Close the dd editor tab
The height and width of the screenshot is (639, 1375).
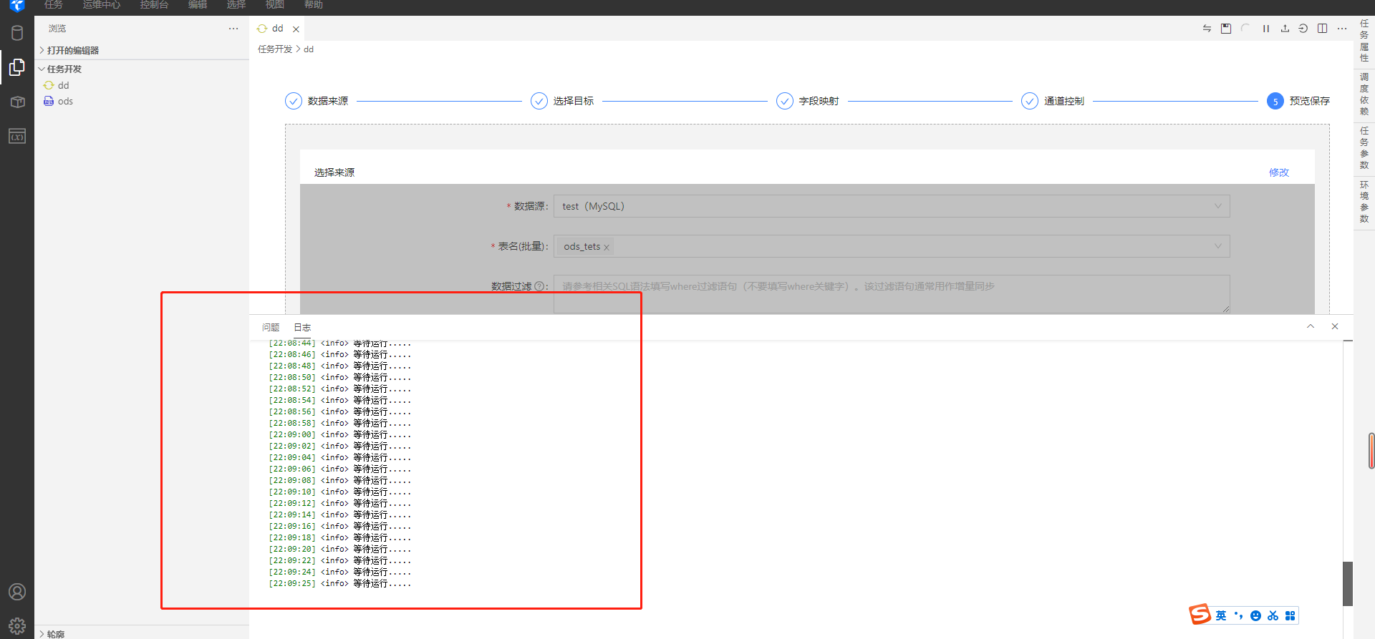(296, 29)
